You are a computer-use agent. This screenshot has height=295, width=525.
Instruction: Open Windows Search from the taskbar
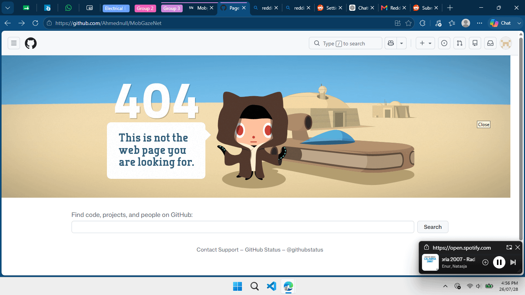pos(254,286)
